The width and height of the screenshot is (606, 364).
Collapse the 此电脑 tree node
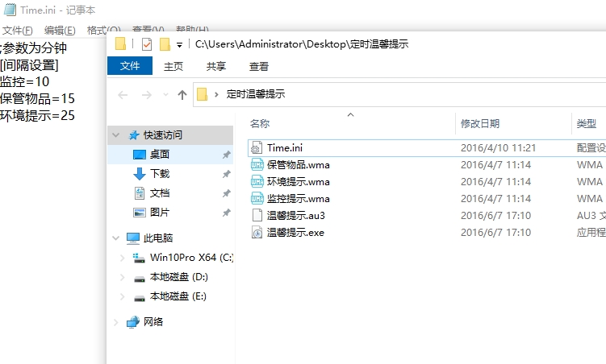click(117, 238)
